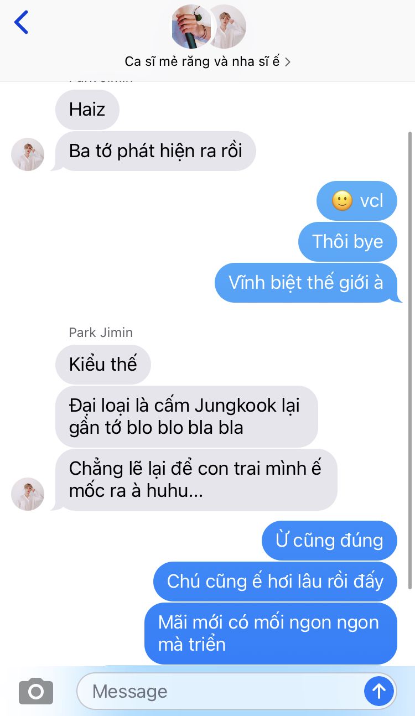Select the 'Kiểu thế' message bubble
The image size is (415, 716).
(x=103, y=364)
